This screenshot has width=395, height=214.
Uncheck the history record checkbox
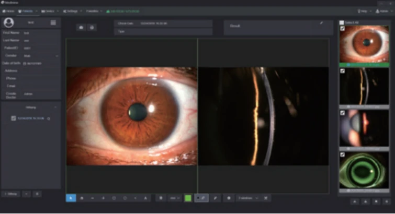pos(14,118)
